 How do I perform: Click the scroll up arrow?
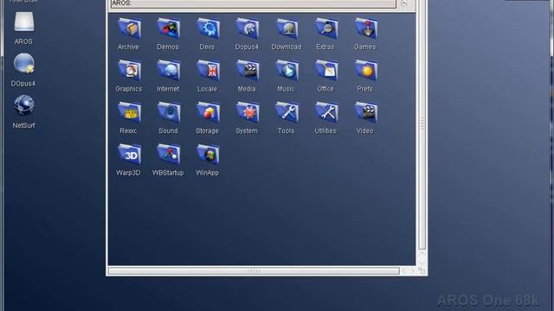click(x=422, y=253)
